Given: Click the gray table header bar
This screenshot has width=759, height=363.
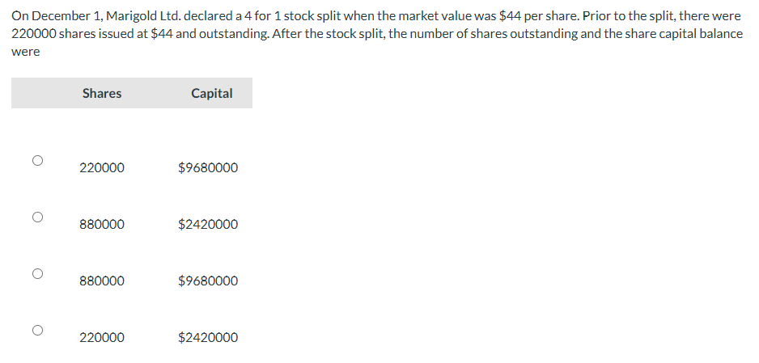Looking at the screenshot, I should tap(132, 93).
